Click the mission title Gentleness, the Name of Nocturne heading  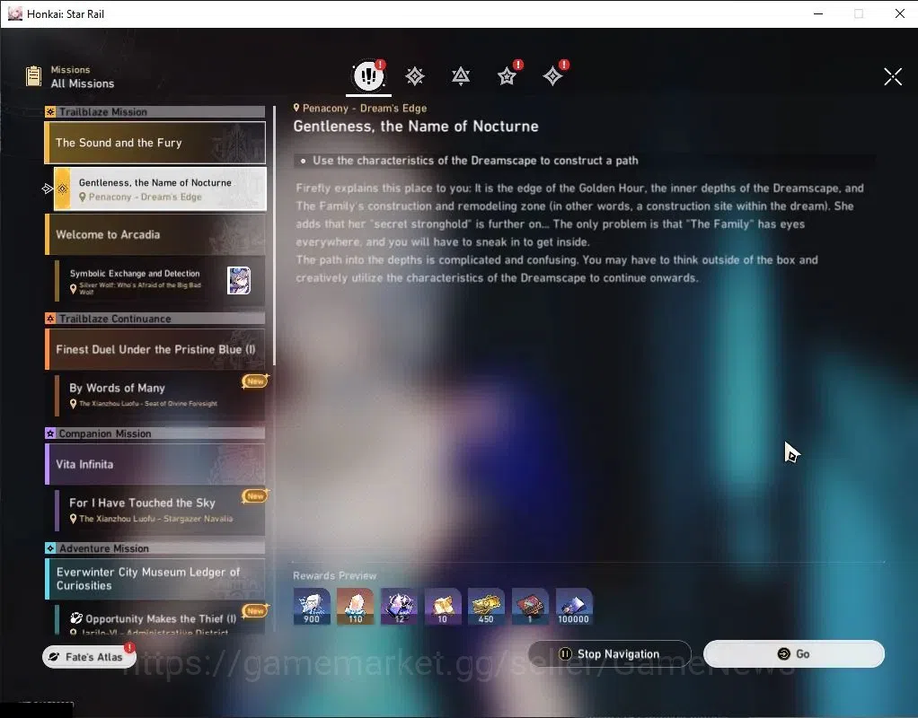click(416, 127)
